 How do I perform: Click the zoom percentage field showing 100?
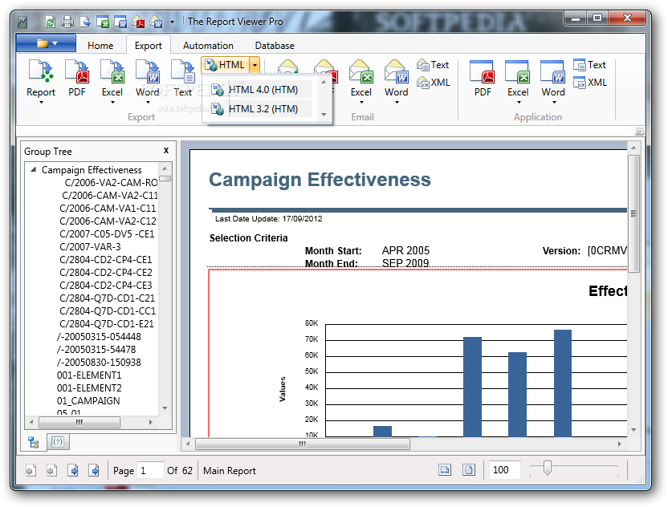coord(504,470)
